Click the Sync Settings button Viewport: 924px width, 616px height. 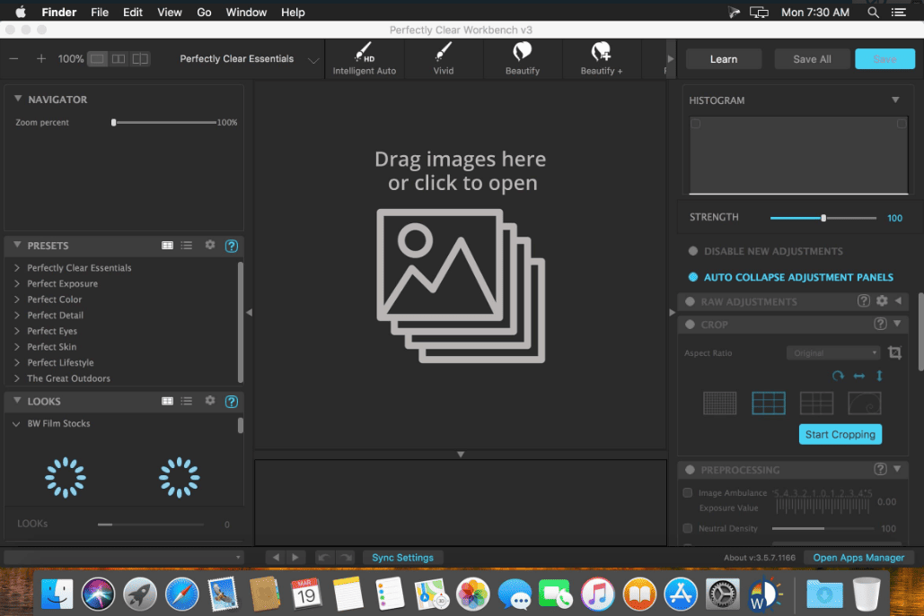point(402,557)
